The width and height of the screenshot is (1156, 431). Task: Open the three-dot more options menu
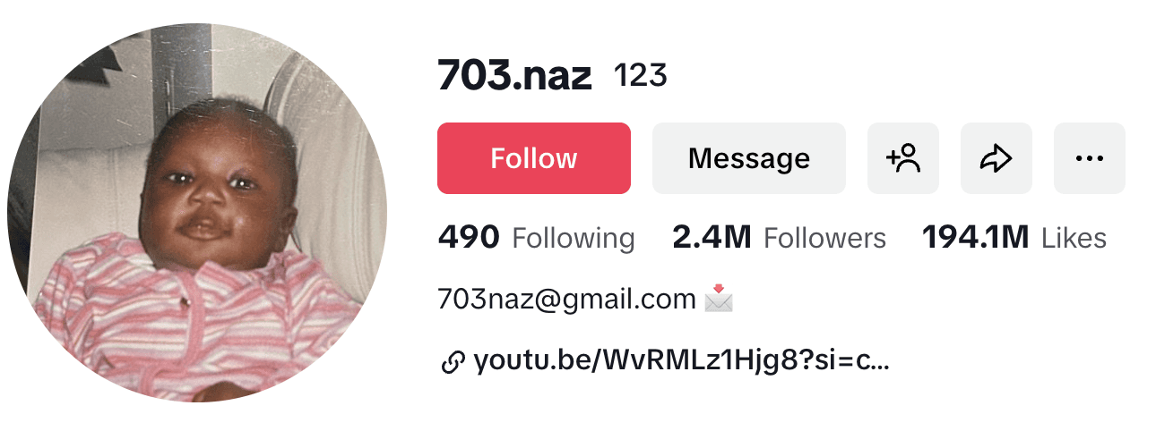1090,158
